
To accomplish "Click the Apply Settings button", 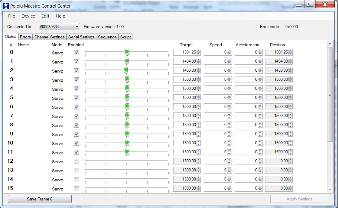I will pyautogui.click(x=300, y=199).
